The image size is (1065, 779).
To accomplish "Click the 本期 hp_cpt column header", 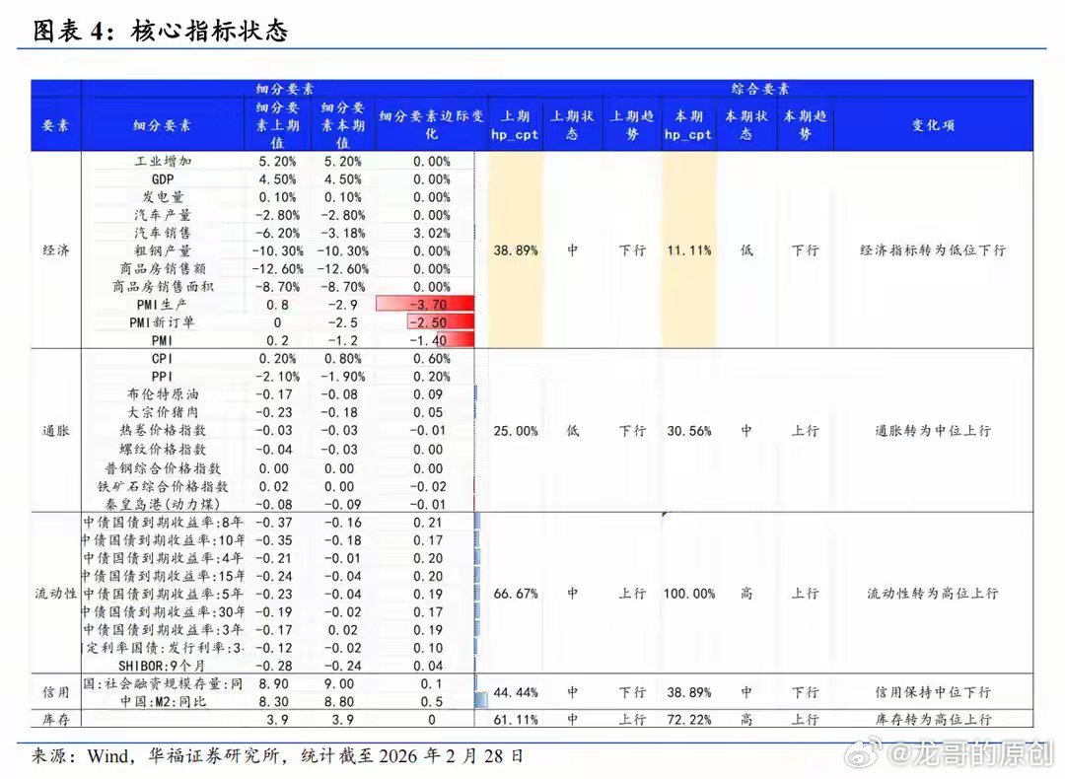I will (x=688, y=125).
